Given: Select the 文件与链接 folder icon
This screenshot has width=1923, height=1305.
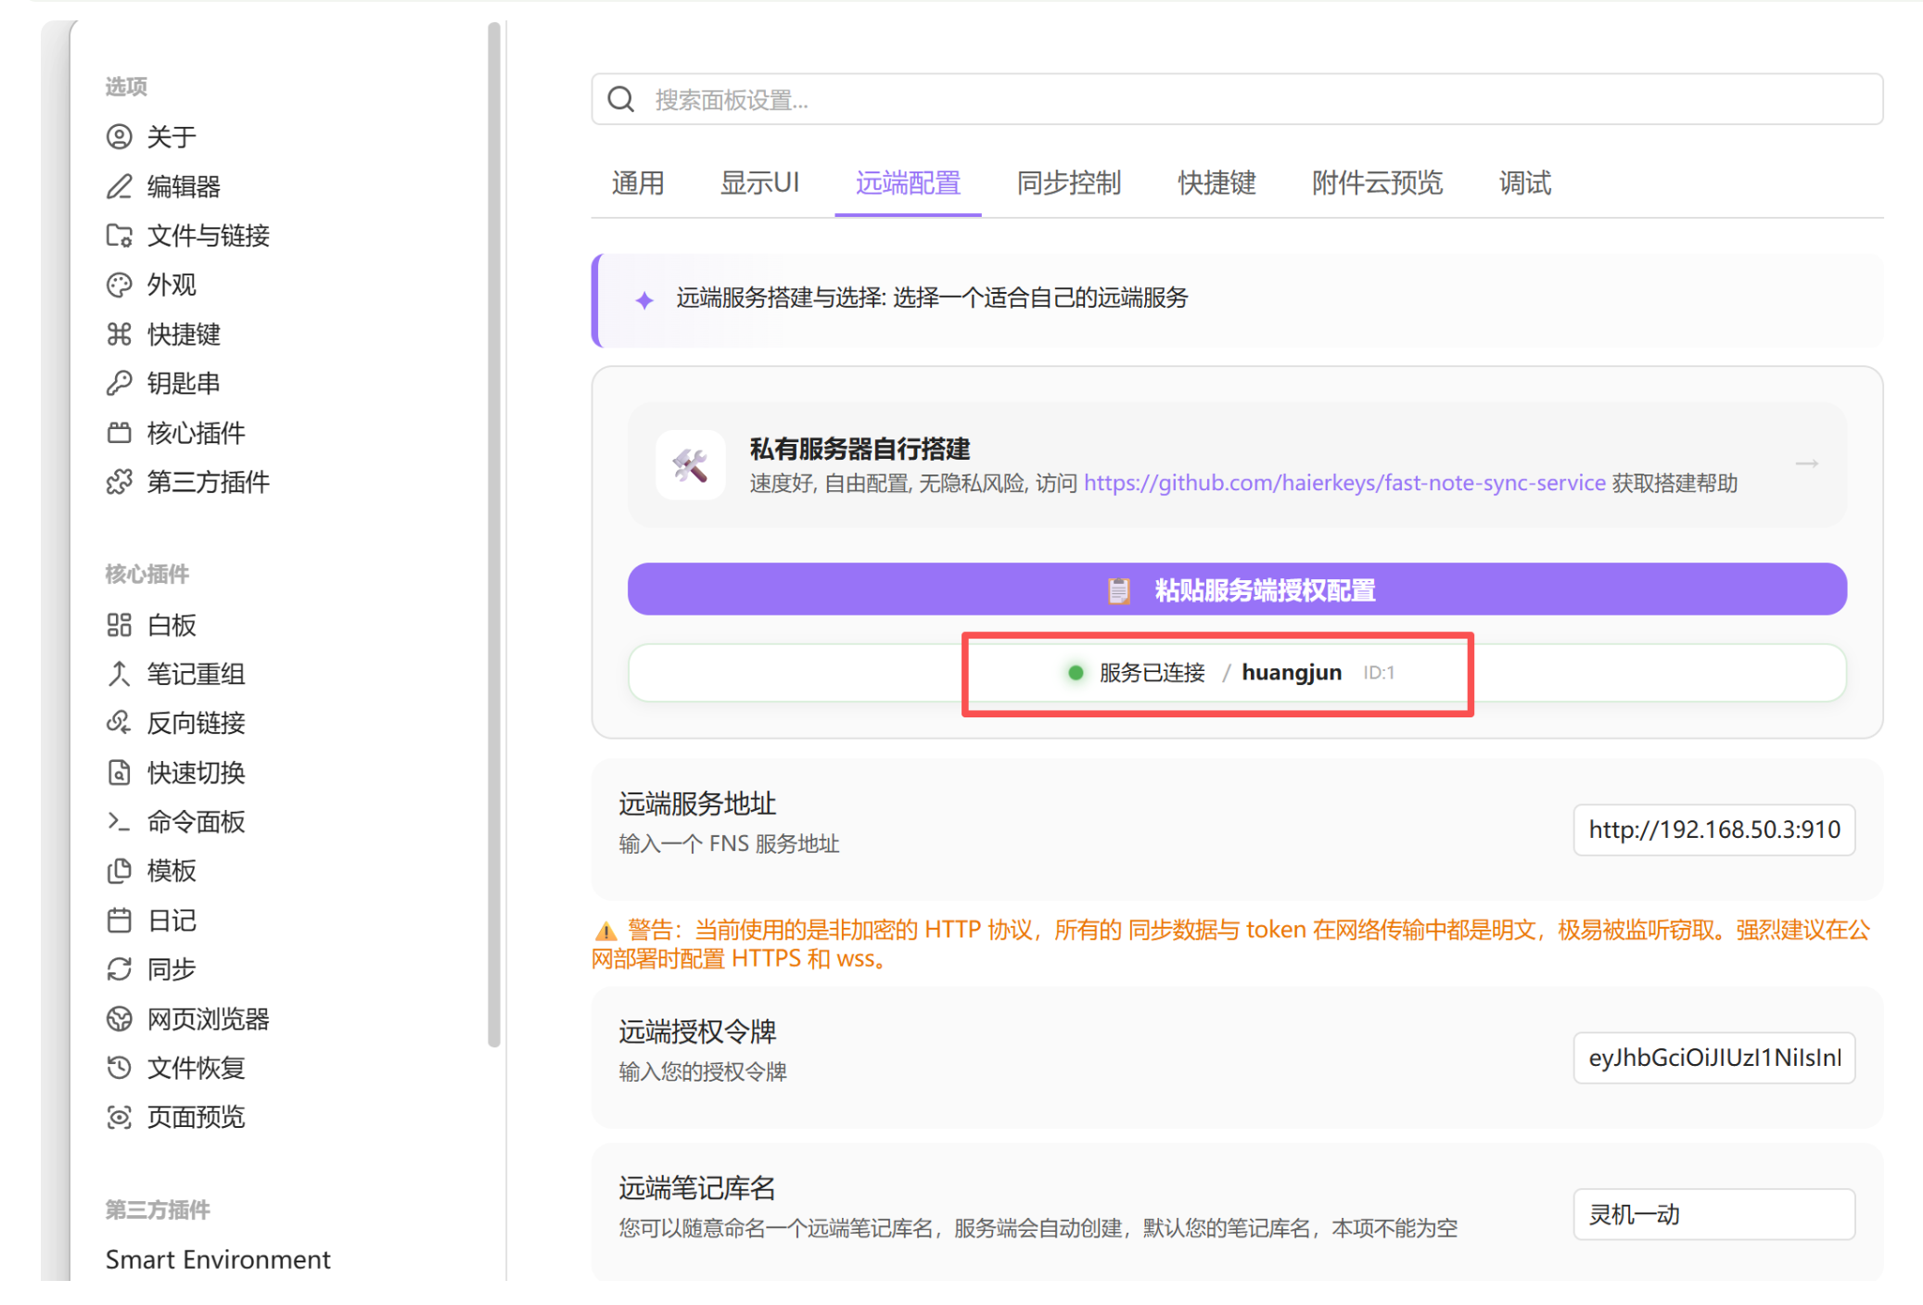Looking at the screenshot, I should [x=119, y=235].
